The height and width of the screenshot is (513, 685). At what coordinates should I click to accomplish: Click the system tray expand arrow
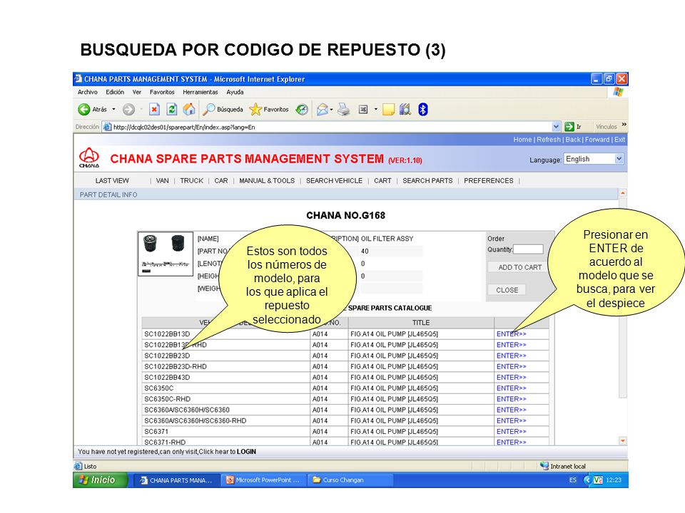(587, 480)
